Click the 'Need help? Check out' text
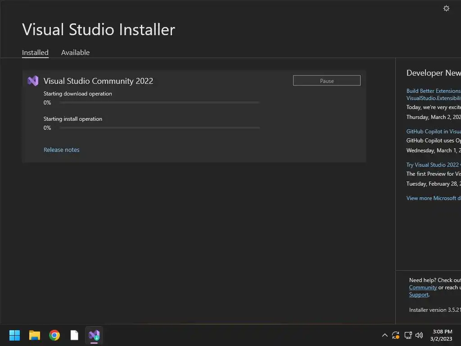461x346 pixels. (435, 280)
